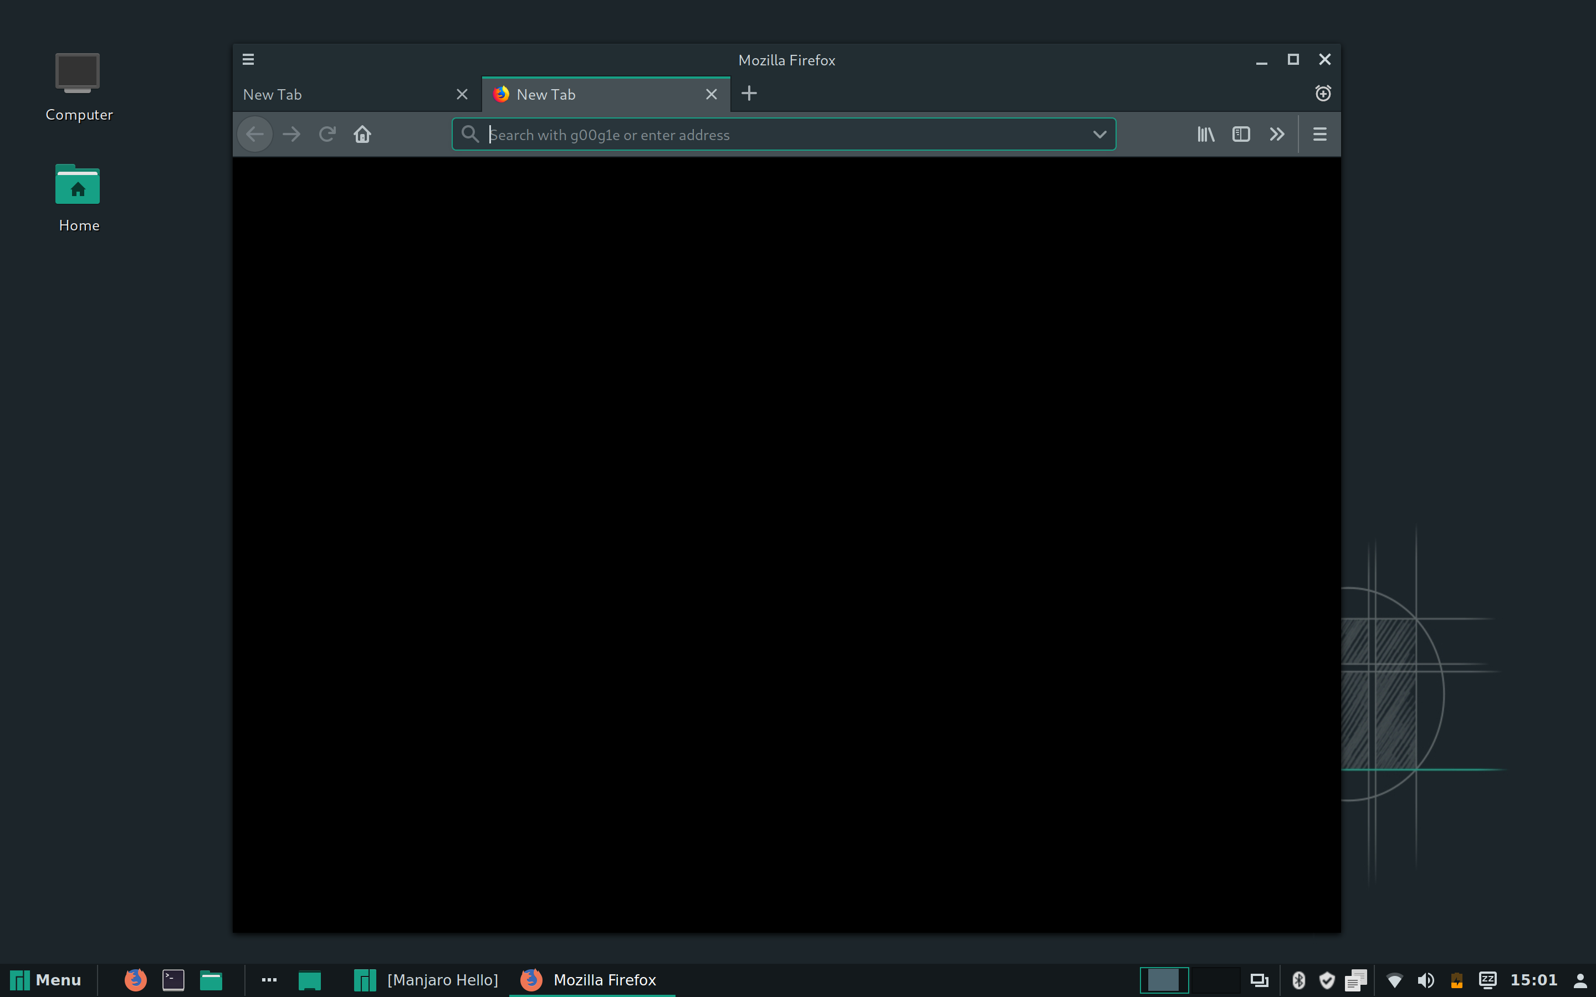This screenshot has width=1596, height=997.
Task: Launch the terminal from the taskbar
Action: (x=173, y=980)
